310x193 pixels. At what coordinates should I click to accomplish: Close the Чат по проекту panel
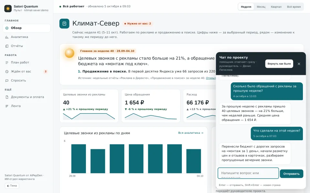(299, 64)
